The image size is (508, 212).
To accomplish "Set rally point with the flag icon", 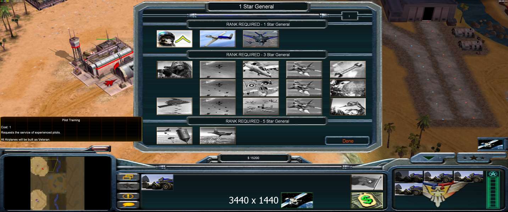I will (x=367, y=182).
